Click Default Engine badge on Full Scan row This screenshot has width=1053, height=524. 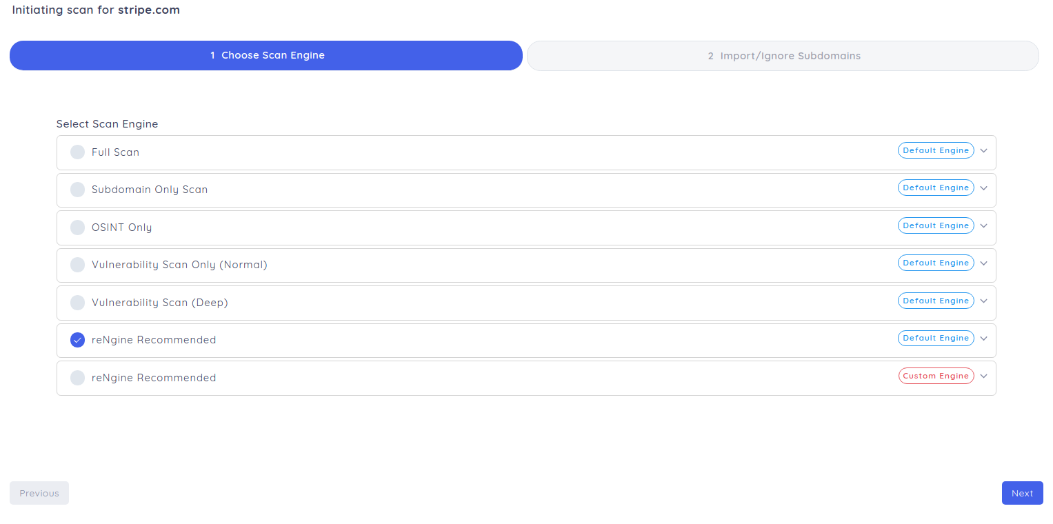(936, 150)
